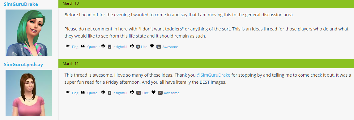The height and width of the screenshot is (120, 354).
Task: Follow the @SimGuruDrake mention link
Action: [x=213, y=75]
